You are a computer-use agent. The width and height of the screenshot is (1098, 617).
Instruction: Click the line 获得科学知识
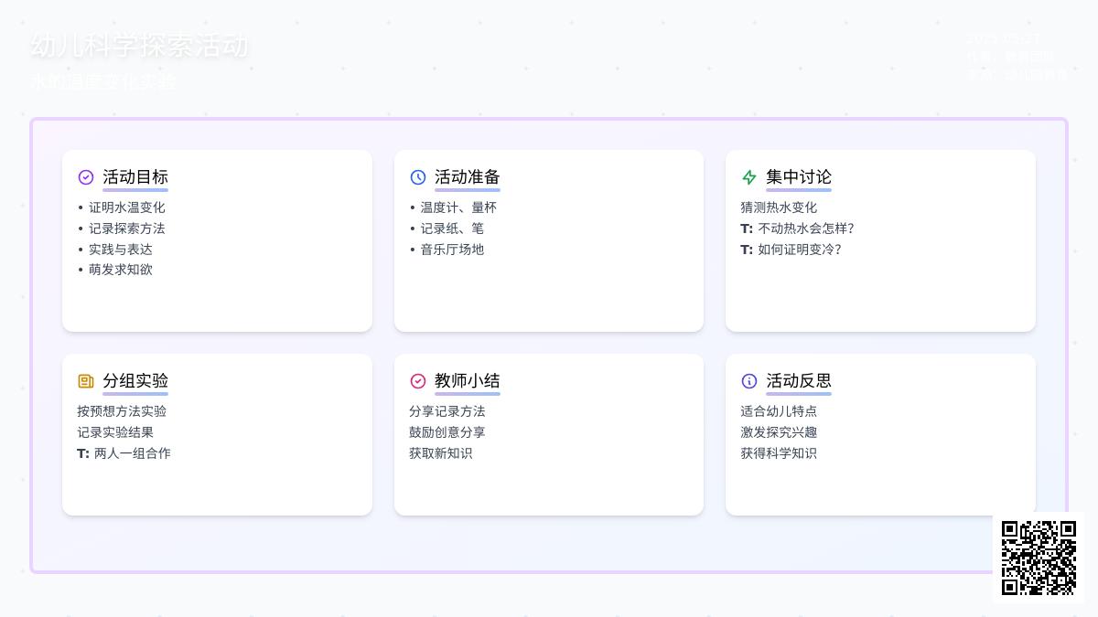tap(779, 453)
